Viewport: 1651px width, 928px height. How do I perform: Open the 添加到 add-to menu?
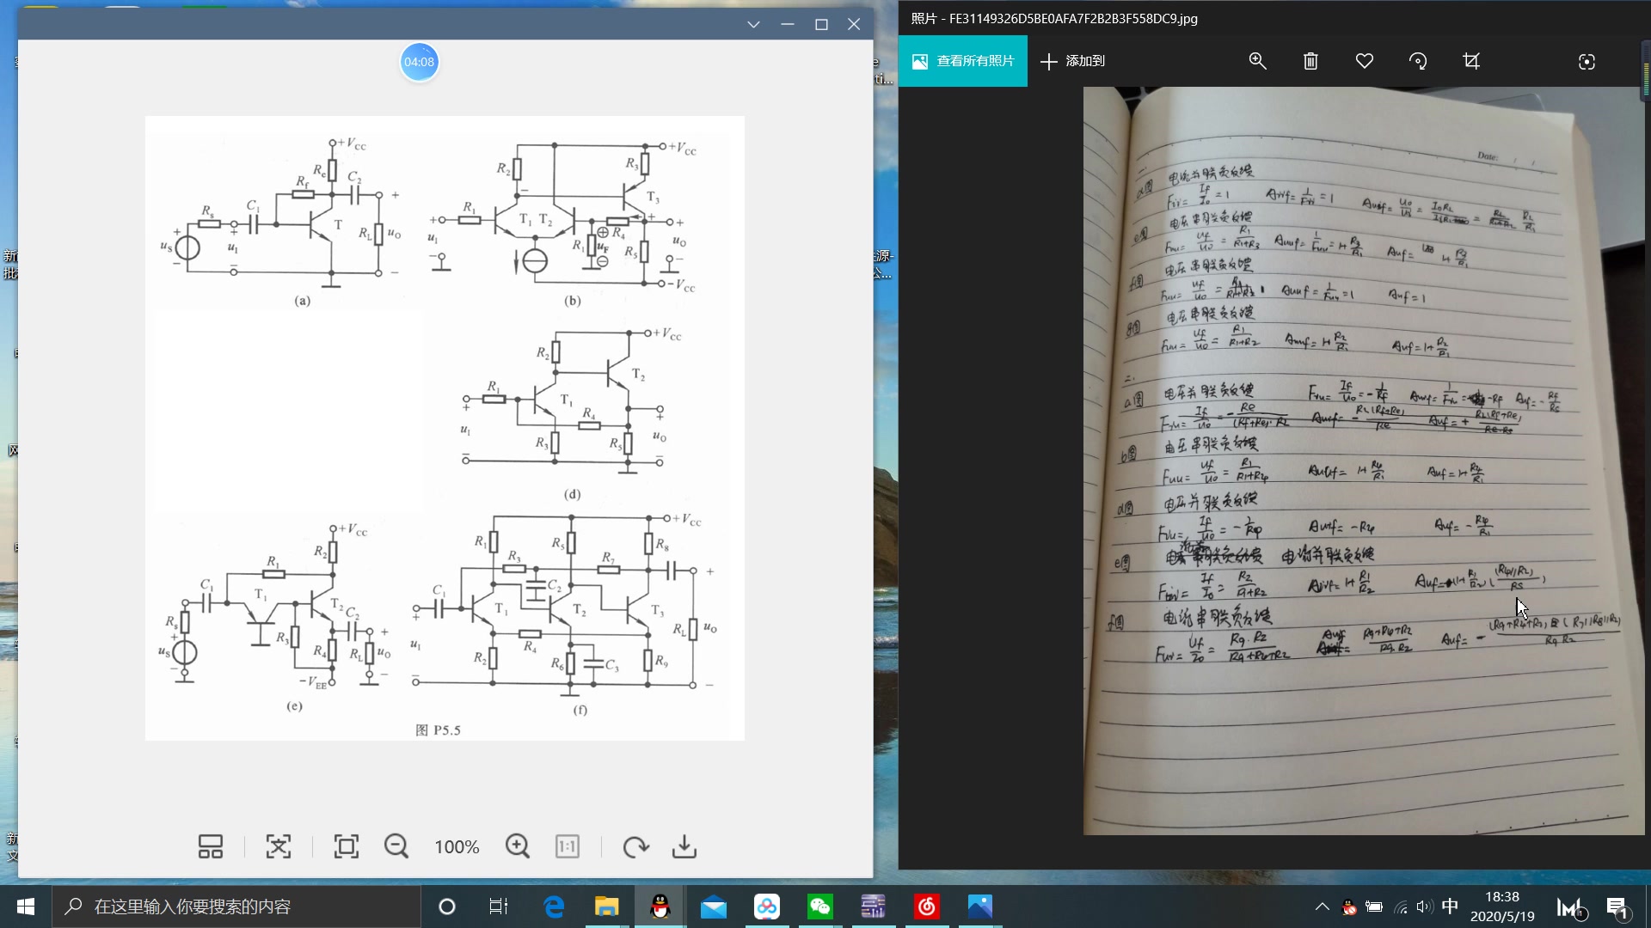coord(1073,61)
